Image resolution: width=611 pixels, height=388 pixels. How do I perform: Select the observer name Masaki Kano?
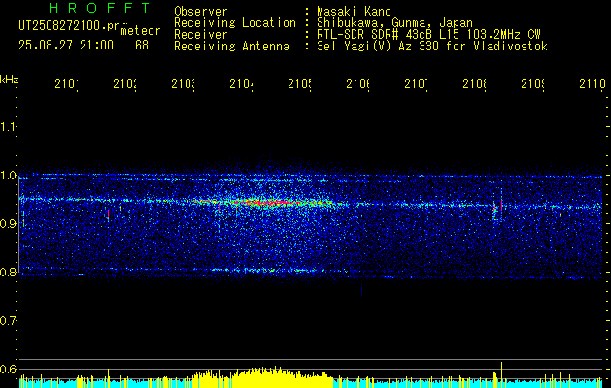tap(354, 11)
